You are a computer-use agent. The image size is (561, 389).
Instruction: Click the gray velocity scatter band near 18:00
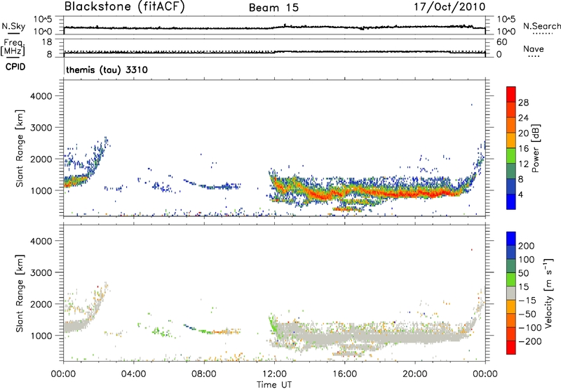379,338
